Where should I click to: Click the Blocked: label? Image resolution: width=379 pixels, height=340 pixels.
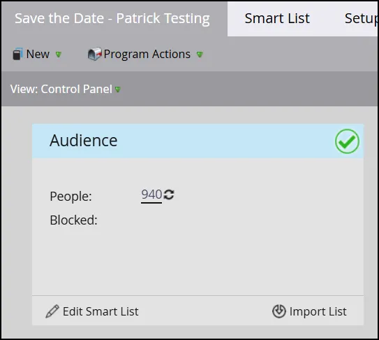[73, 220]
